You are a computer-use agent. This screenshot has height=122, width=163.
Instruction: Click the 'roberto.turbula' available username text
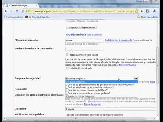coord(76,34)
